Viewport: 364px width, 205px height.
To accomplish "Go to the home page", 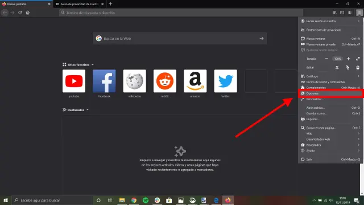I will (28, 13).
